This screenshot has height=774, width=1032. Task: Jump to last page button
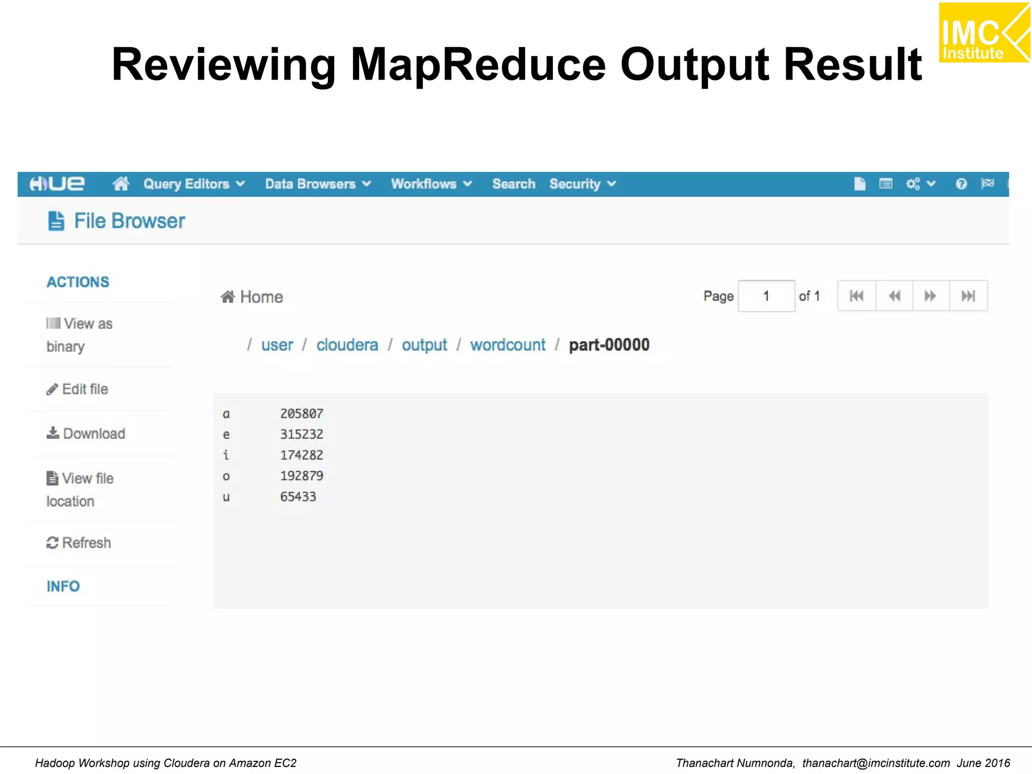[x=969, y=296]
